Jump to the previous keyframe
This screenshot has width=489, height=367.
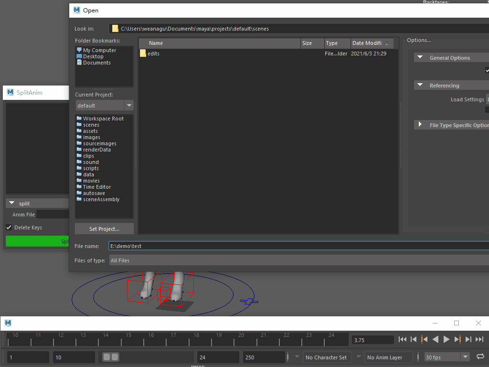click(x=424, y=339)
